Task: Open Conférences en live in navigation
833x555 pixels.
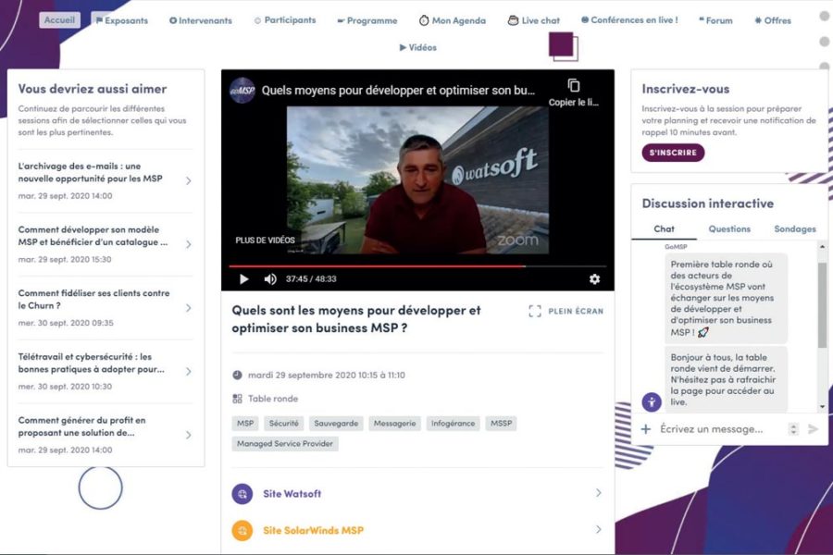Action: click(x=629, y=20)
